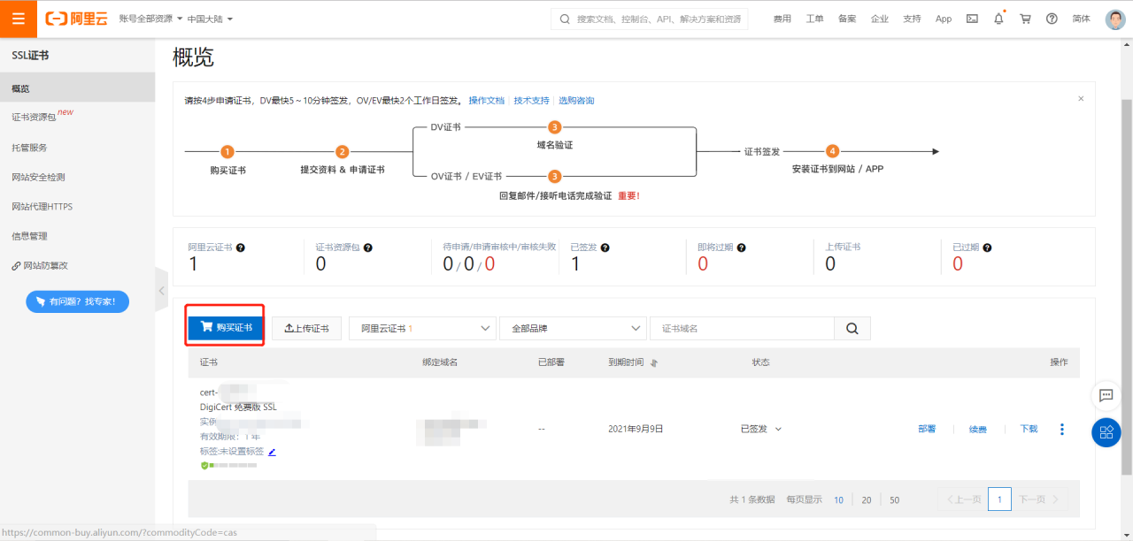Open the notifications bell
This screenshot has width=1133, height=541.
pos(998,18)
